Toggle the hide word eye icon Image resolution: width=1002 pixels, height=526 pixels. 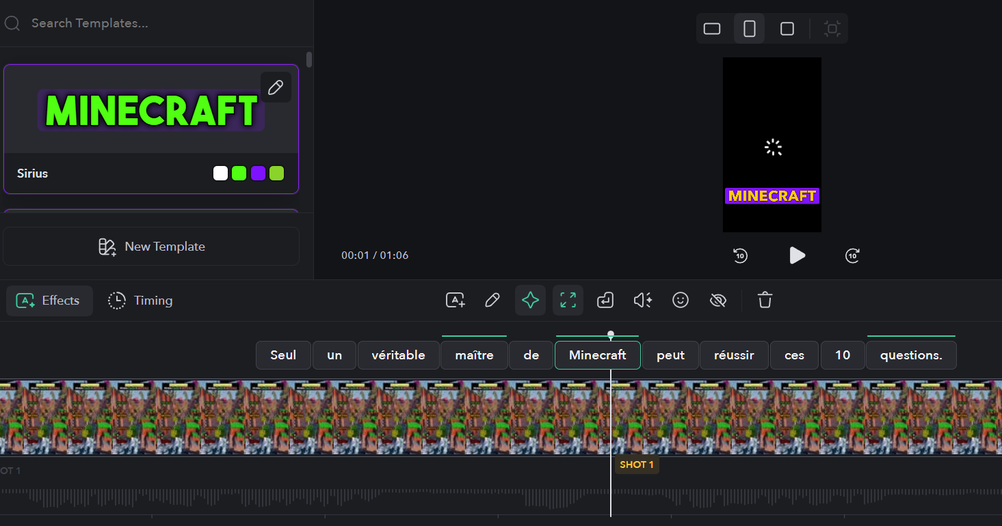[717, 300]
